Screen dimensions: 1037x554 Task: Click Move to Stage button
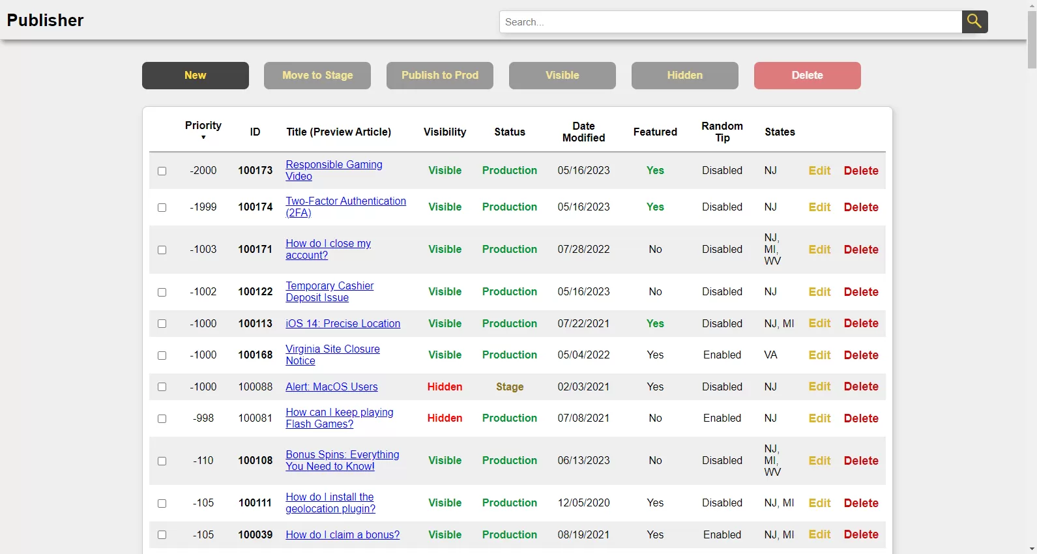(x=317, y=76)
